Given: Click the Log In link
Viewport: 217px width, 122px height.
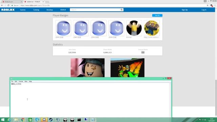Looking at the screenshot, I should pyautogui.click(x=204, y=10).
